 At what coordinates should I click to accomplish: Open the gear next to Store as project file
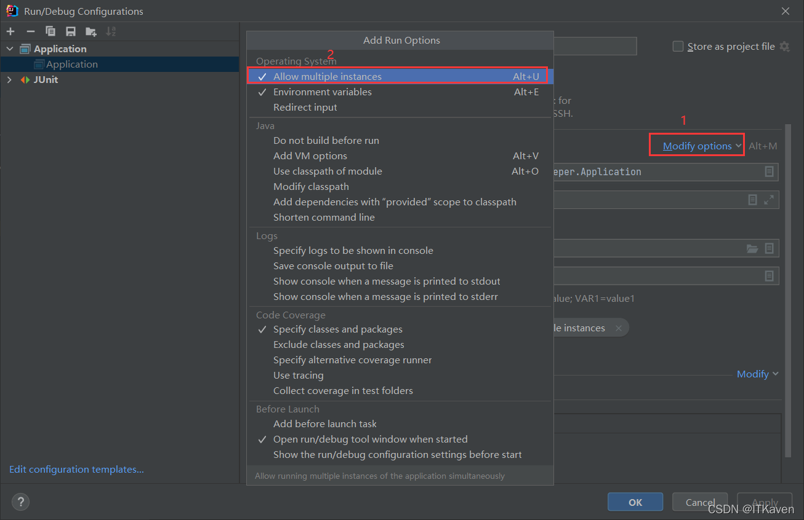784,47
